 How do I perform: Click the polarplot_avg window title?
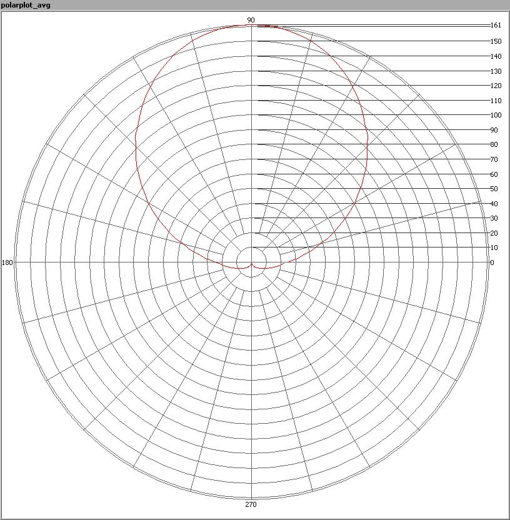26,5
